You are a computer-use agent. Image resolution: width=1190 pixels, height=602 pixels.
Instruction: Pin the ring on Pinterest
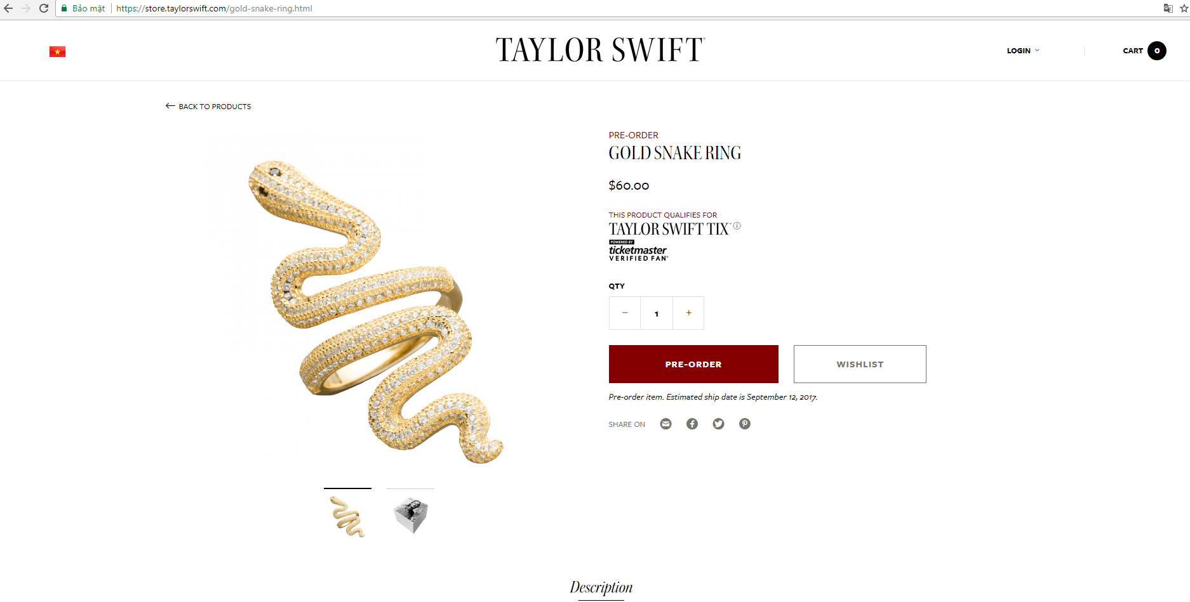(745, 424)
